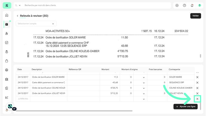Screen dimensions: 206x116
Task: Open the inbox archive sidebar icon
Action: (7, 24)
